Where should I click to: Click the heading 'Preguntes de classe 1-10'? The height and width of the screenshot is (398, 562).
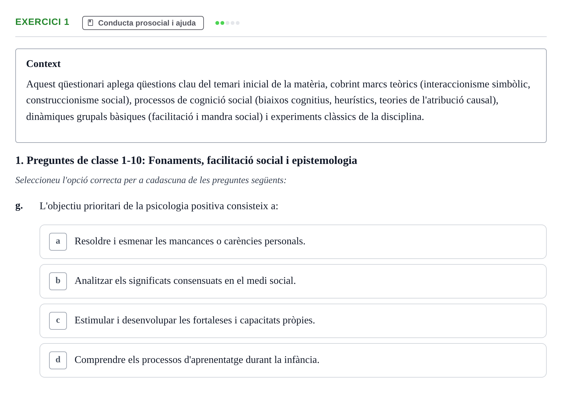[x=186, y=160]
